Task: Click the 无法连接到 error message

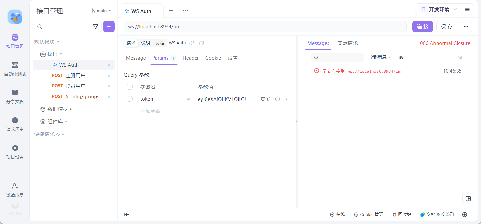Action: tap(361, 71)
